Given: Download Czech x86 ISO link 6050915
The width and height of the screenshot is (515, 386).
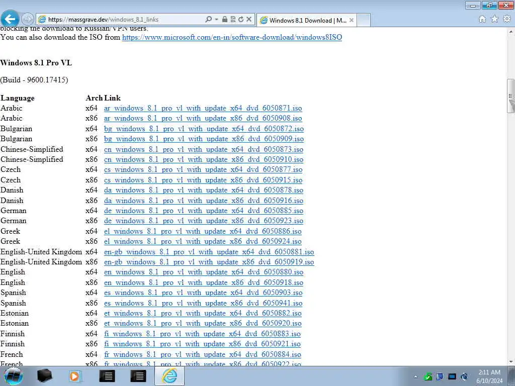Looking at the screenshot, I should pyautogui.click(x=203, y=180).
